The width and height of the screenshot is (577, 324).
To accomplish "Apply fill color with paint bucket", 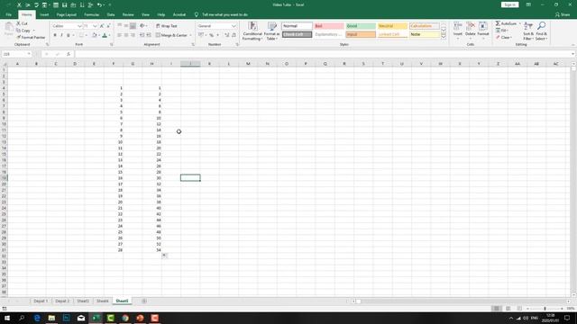I will tap(94, 35).
